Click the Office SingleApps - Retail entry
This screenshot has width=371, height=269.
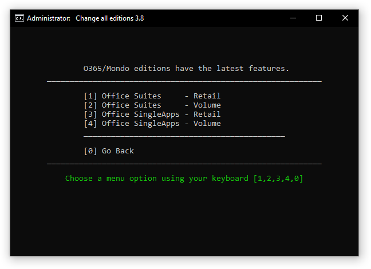(152, 114)
